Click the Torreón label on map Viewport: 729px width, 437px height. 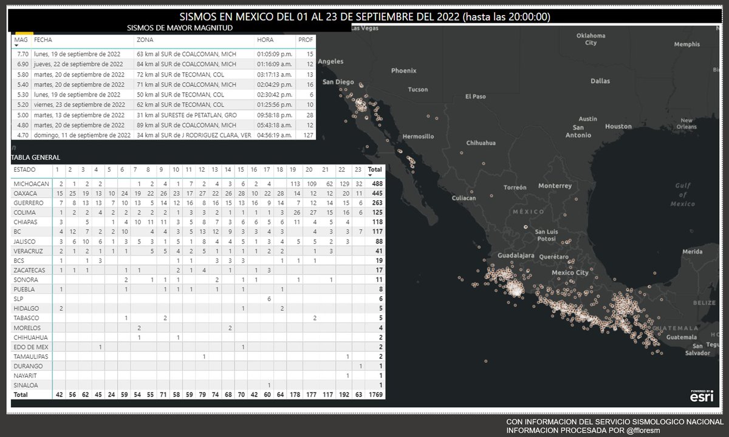pyautogui.click(x=515, y=188)
